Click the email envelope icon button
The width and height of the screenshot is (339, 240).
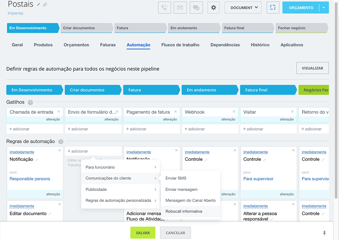tap(180, 8)
